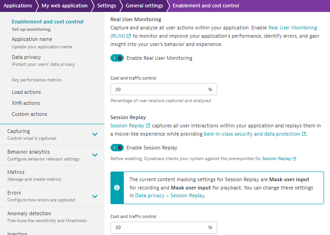Open Applications breadcrumb
The height and width of the screenshot is (235, 330).
click(17, 6)
